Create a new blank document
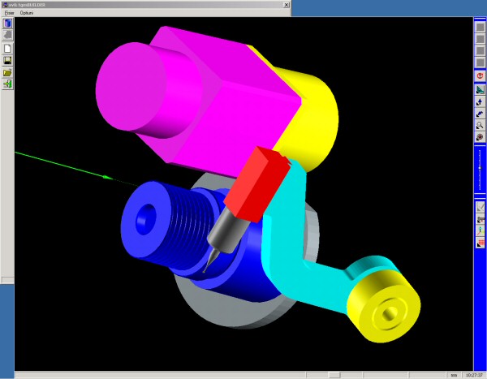 coord(7,49)
